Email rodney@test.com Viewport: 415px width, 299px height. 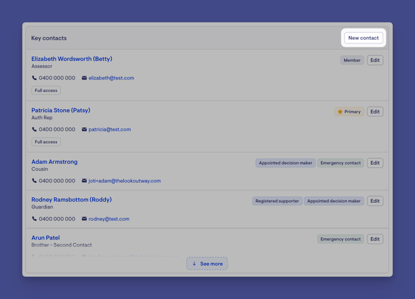(x=109, y=219)
